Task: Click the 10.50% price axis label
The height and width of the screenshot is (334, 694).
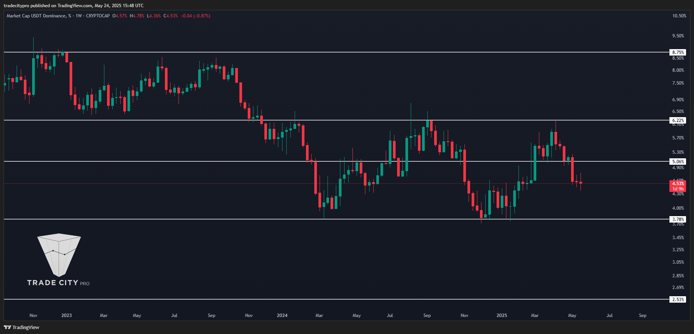Action: point(679,16)
